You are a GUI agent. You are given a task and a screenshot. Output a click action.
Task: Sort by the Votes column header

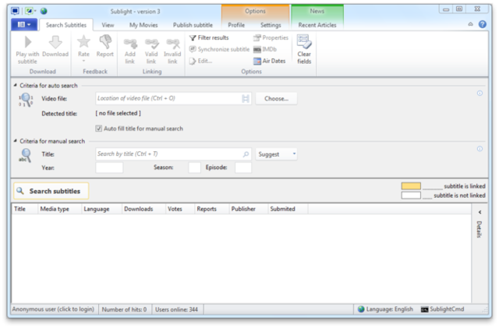(180, 209)
